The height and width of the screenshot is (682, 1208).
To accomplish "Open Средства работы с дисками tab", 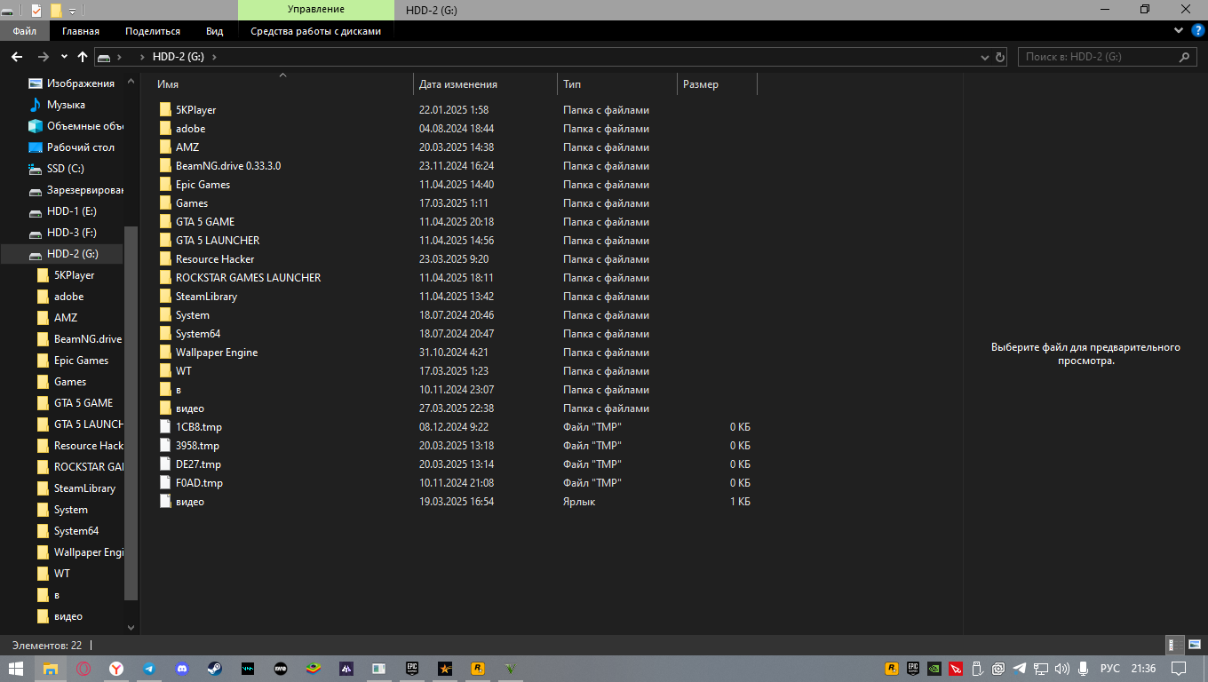I will [x=316, y=31].
